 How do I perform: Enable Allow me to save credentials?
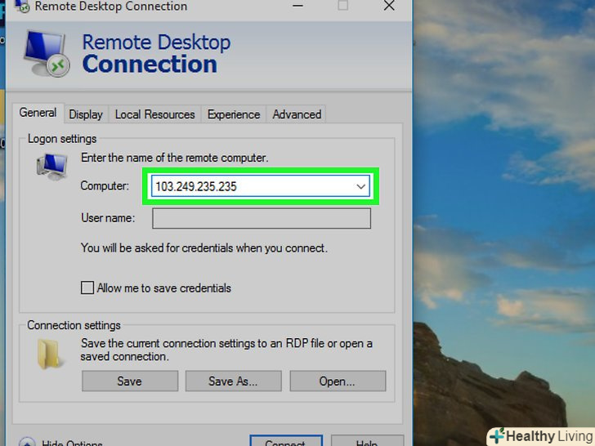click(x=87, y=288)
